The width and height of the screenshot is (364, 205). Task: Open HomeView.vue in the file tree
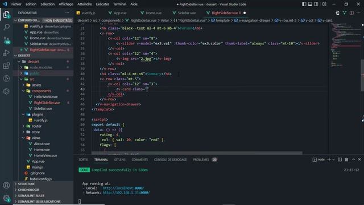(x=43, y=155)
